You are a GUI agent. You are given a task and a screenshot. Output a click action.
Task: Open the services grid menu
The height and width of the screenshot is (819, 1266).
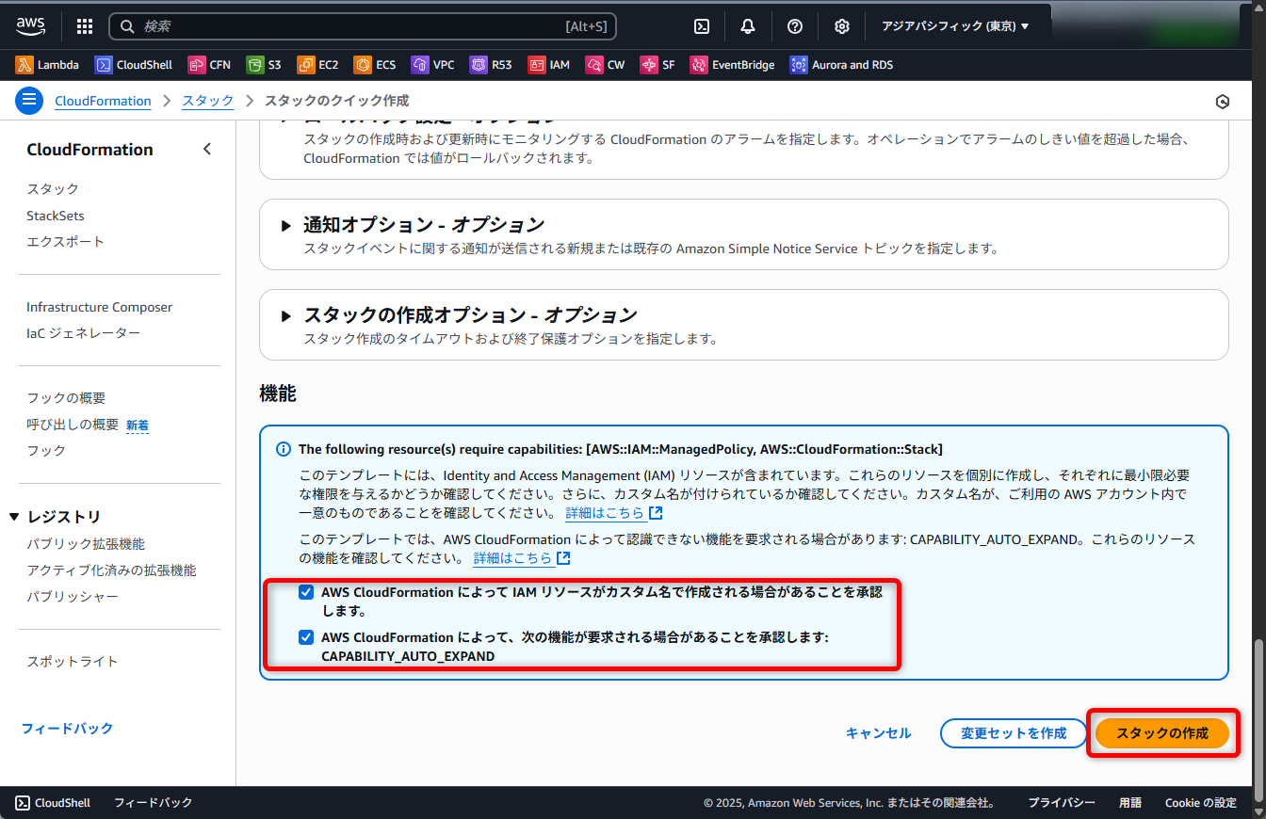85,26
